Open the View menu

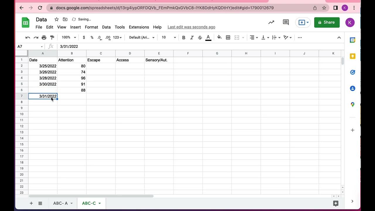(x=62, y=27)
